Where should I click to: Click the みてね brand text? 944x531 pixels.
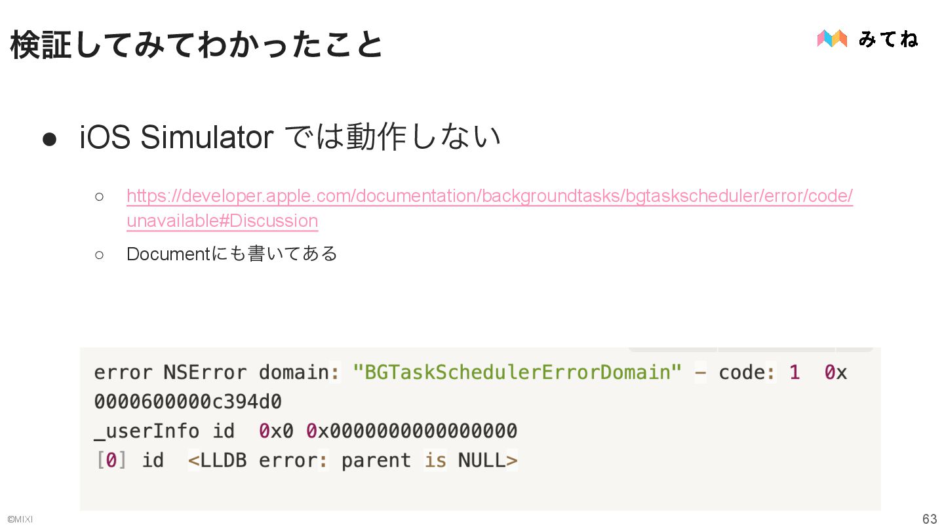click(888, 39)
